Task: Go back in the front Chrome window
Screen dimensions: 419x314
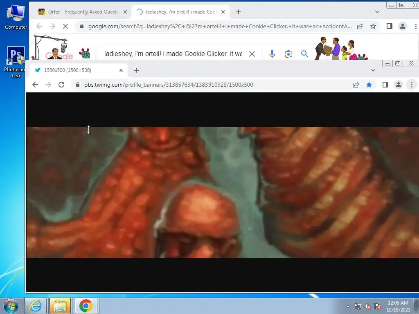Action: 35,85
